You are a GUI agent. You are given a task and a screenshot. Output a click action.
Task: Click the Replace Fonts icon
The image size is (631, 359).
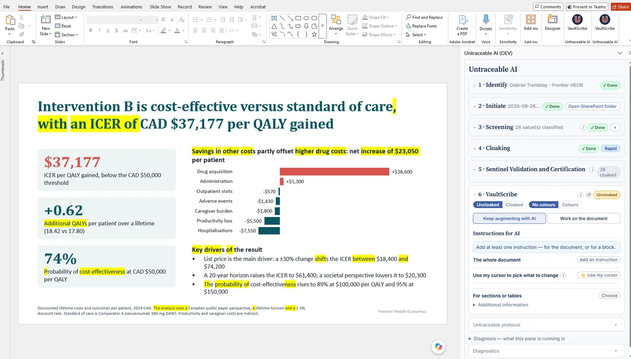click(x=408, y=26)
